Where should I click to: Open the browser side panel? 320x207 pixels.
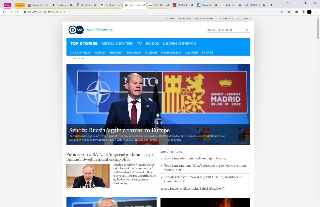pyautogui.click(x=303, y=12)
